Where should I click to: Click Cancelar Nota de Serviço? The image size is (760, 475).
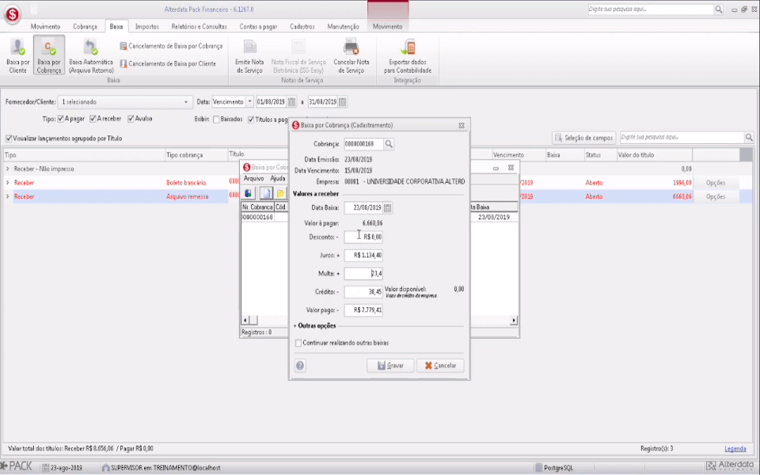tap(351, 55)
